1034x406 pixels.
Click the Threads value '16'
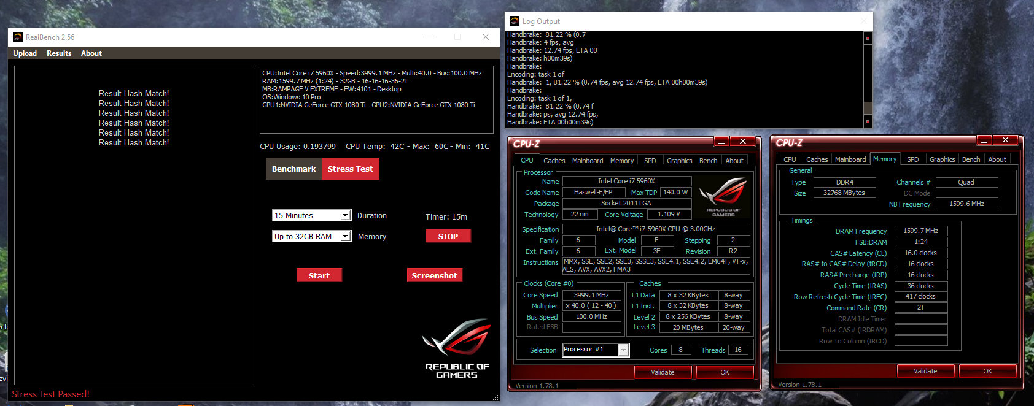pos(738,350)
